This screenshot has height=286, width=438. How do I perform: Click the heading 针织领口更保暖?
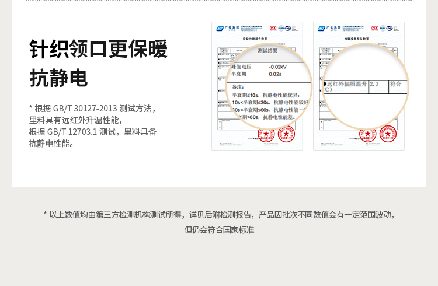click(x=98, y=49)
